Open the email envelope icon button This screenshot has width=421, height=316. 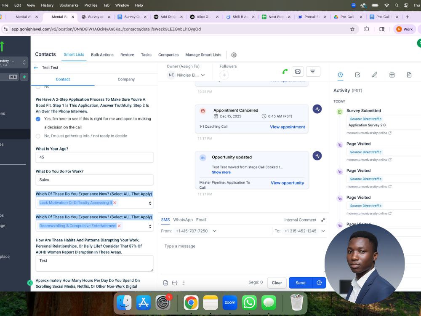(x=298, y=72)
